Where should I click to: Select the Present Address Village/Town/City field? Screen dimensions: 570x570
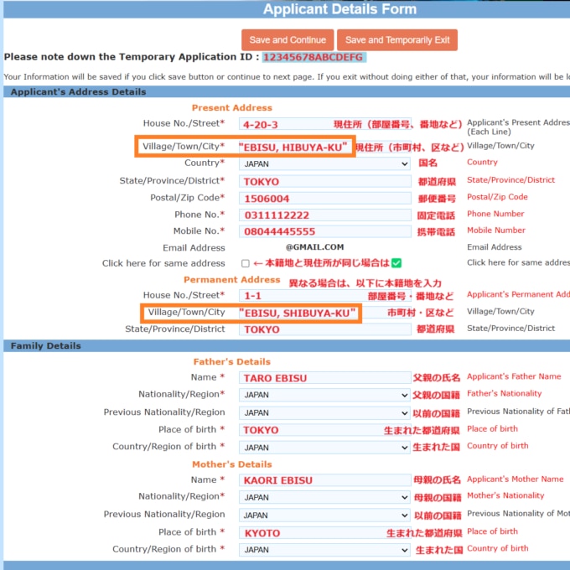click(293, 147)
